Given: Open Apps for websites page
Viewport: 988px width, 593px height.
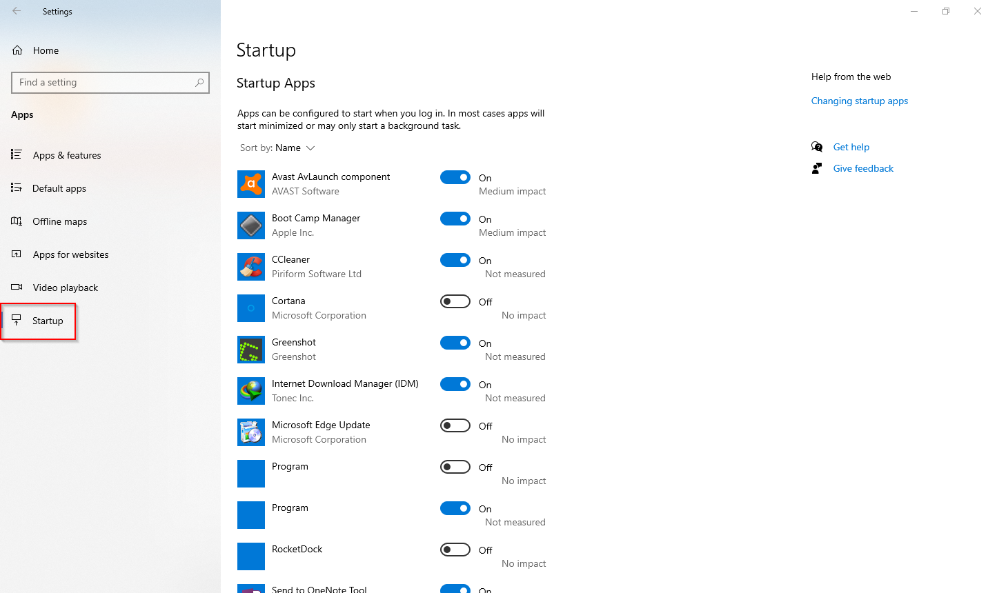Looking at the screenshot, I should click(x=71, y=254).
